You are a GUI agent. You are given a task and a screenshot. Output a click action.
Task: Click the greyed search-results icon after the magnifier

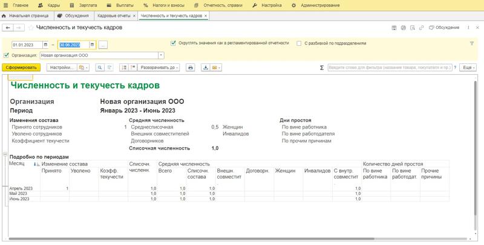(110, 68)
